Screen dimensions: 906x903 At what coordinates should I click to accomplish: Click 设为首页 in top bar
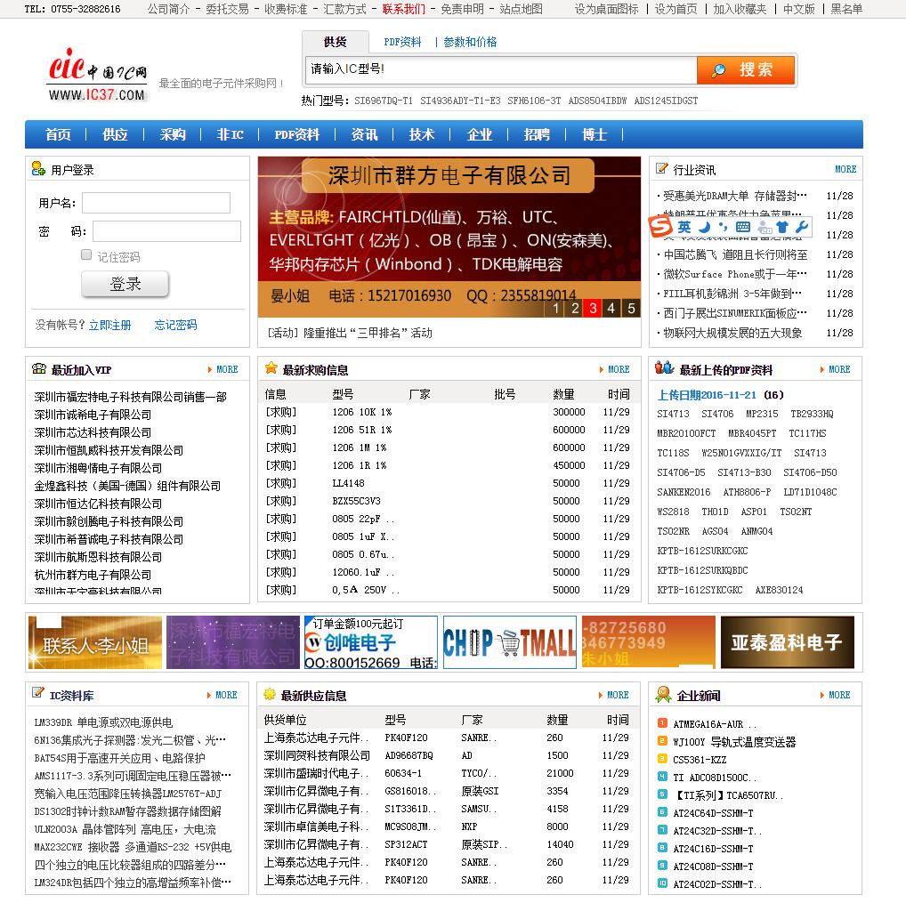coord(675,9)
